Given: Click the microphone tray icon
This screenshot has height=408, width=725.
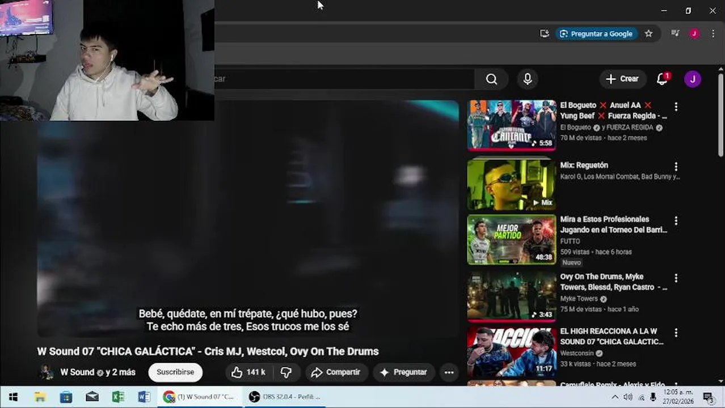Looking at the screenshot, I should pos(654,397).
